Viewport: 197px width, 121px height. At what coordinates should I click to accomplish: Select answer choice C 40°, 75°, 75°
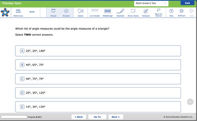pos(98,79)
